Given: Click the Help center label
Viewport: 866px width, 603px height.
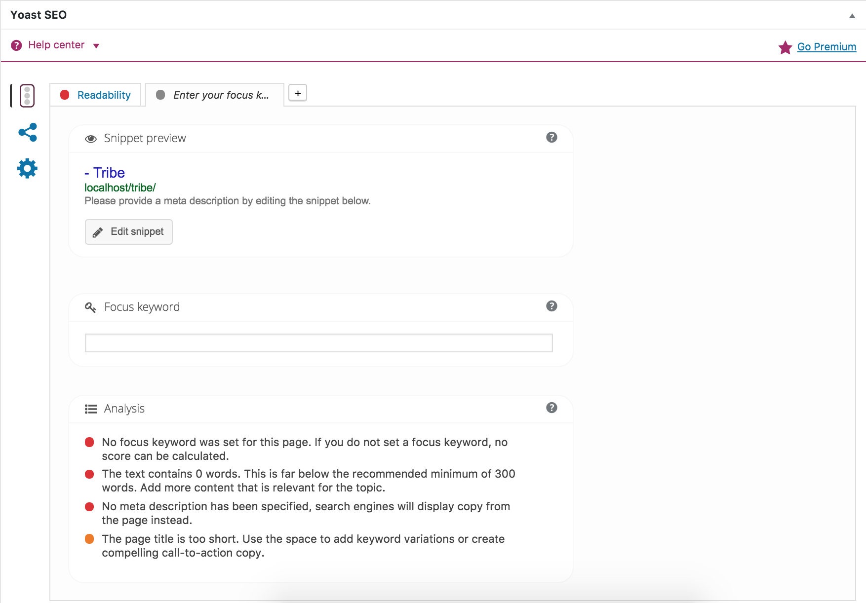Looking at the screenshot, I should tap(56, 45).
